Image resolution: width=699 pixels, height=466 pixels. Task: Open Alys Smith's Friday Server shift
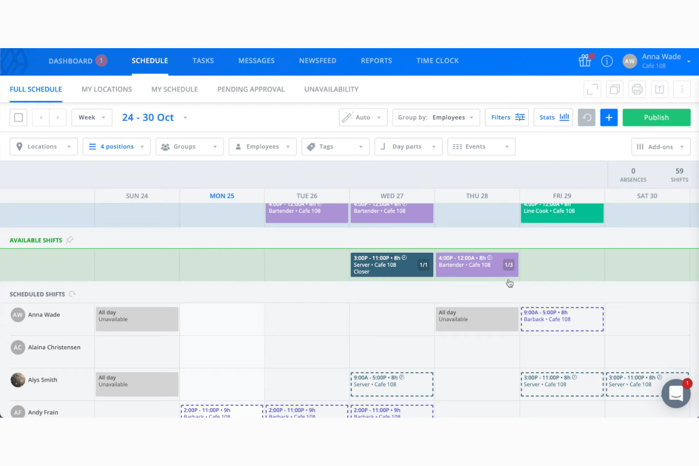[x=562, y=384]
